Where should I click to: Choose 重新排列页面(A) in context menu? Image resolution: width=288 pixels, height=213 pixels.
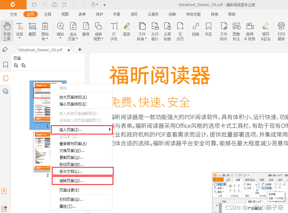pyautogui.click(x=81, y=144)
